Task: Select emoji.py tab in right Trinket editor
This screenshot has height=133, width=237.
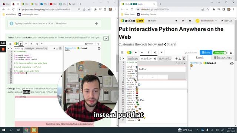Action: pos(146,58)
